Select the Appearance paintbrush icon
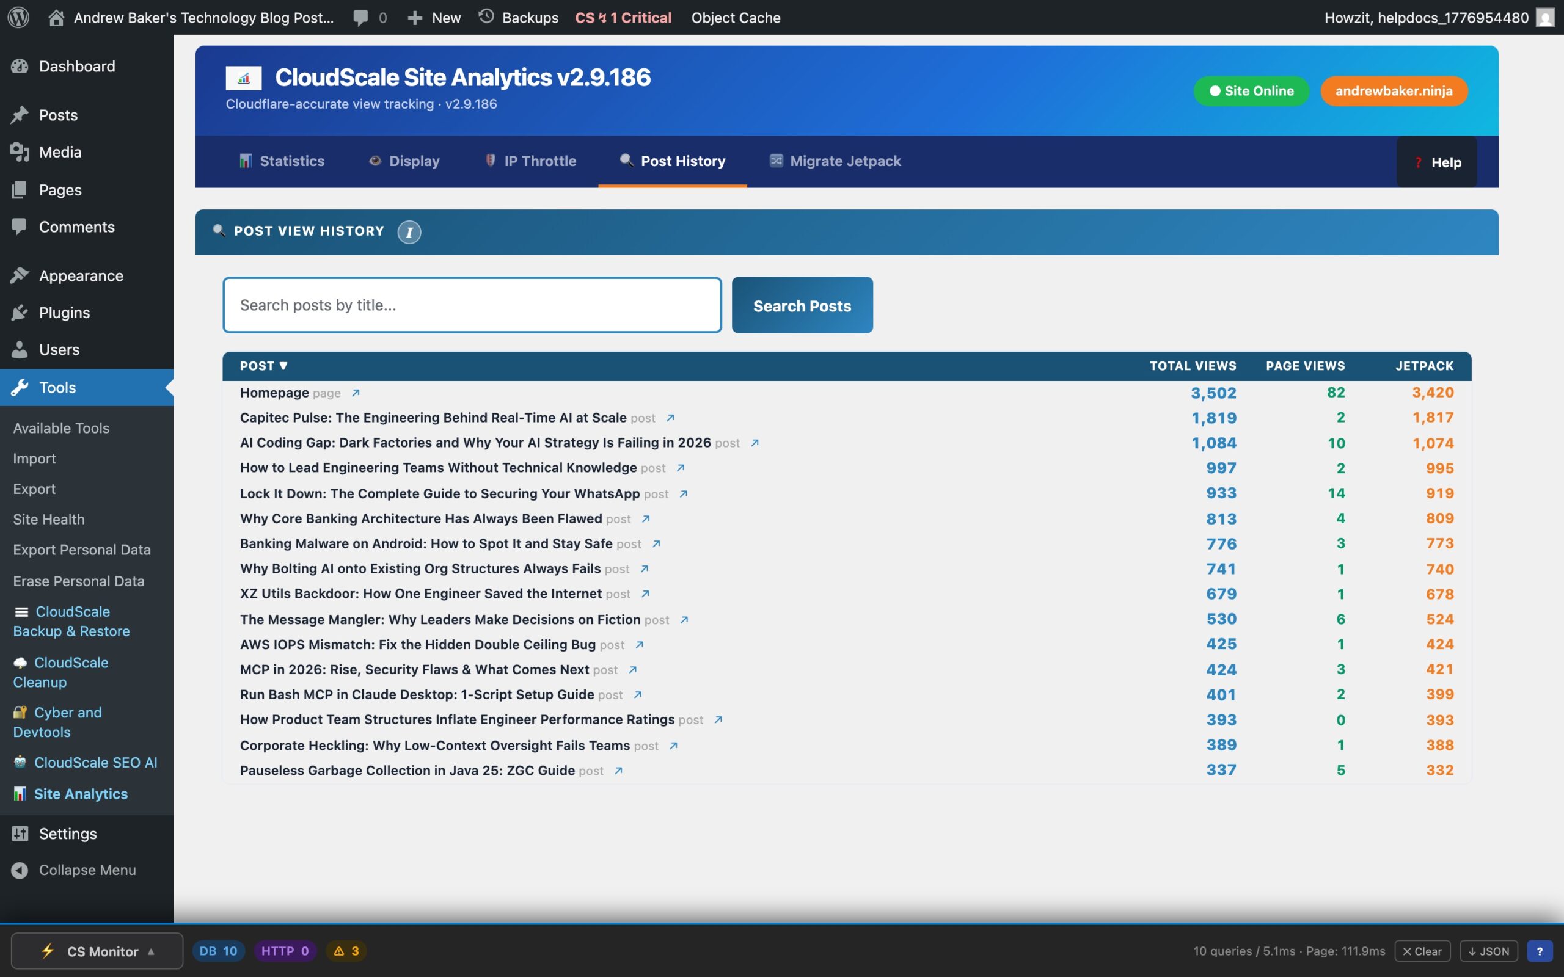The height and width of the screenshot is (977, 1564). pos(20,275)
